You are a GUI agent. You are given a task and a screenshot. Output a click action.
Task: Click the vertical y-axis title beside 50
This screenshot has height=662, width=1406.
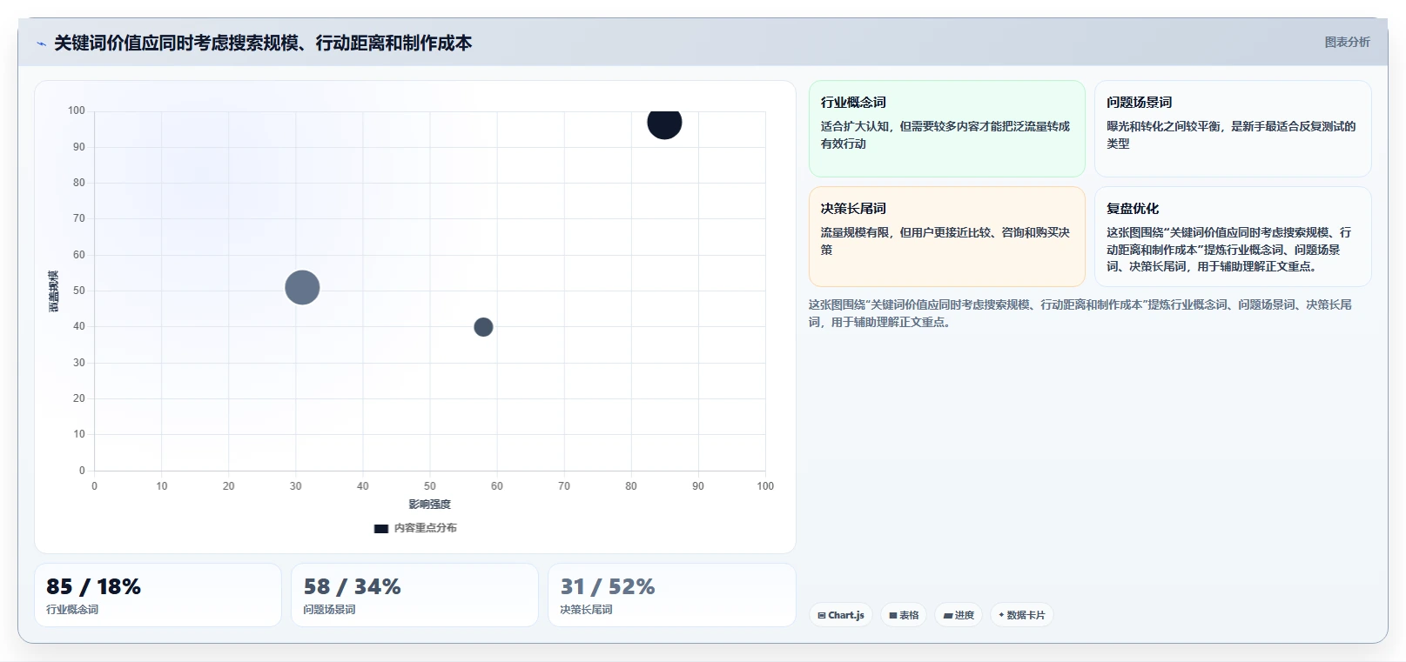pyautogui.click(x=54, y=291)
